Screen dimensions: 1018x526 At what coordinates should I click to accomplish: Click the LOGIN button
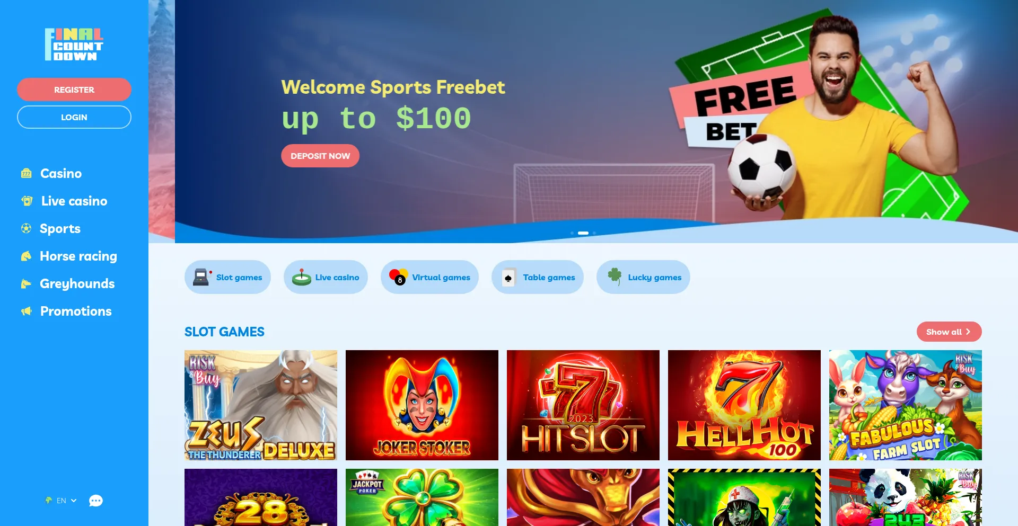74,117
